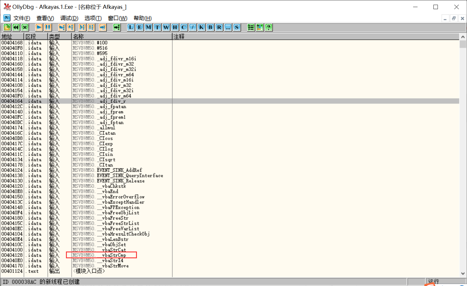Viewport: 467px width, 286px height.
Task: Select the _allmul import row
Action: click(230, 128)
